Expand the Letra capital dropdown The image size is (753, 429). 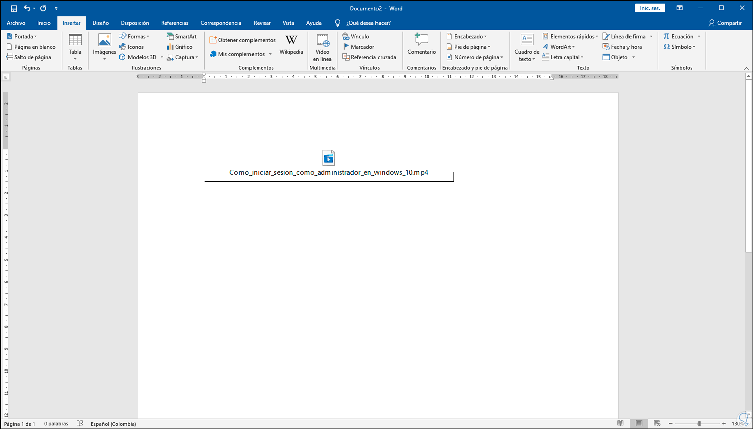(x=563, y=57)
